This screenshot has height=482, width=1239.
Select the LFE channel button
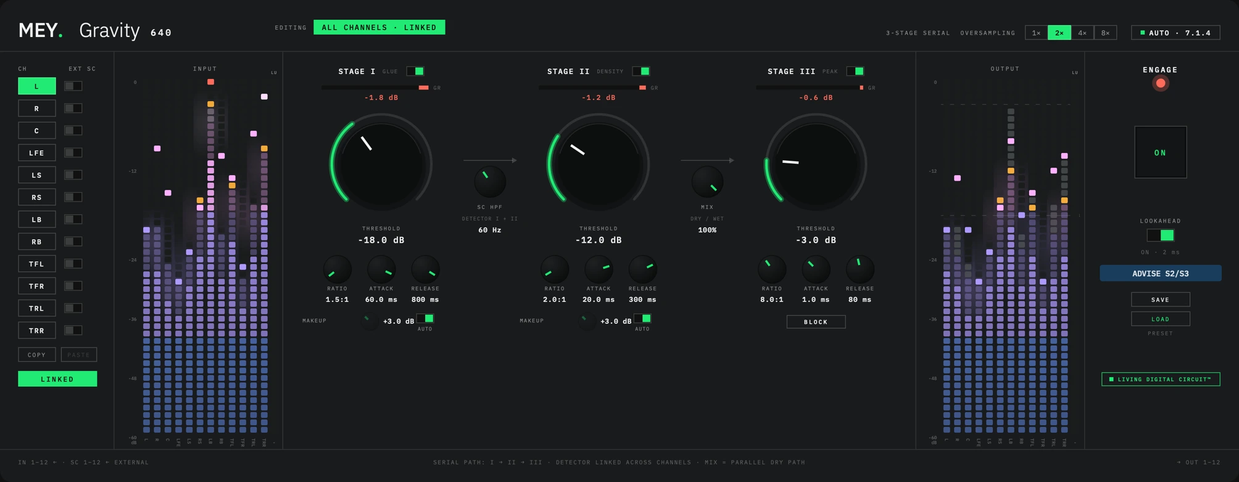[37, 152]
